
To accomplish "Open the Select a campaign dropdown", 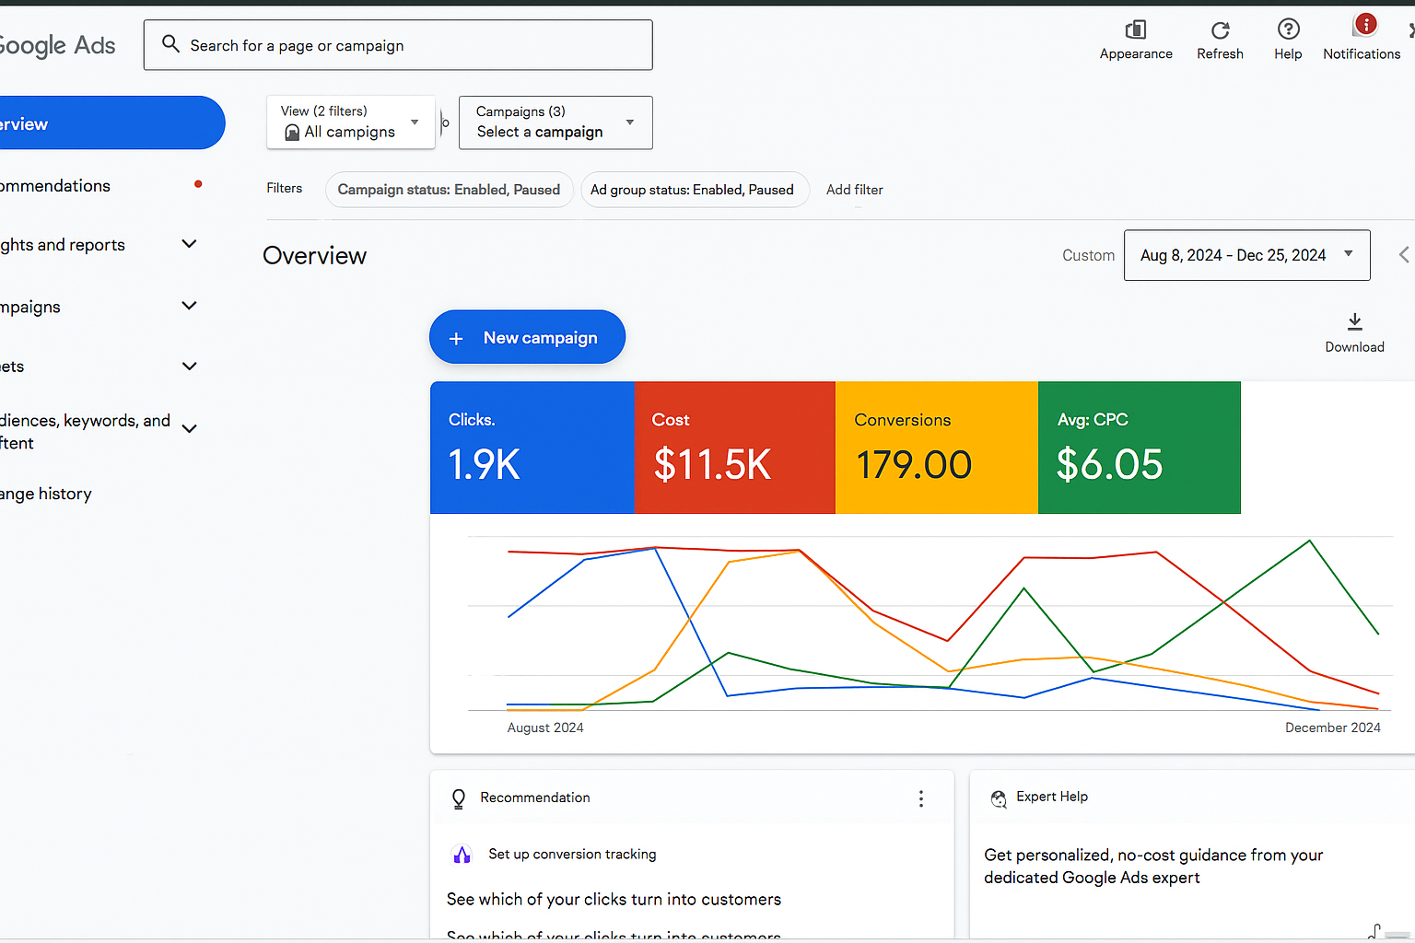I will pyautogui.click(x=555, y=122).
